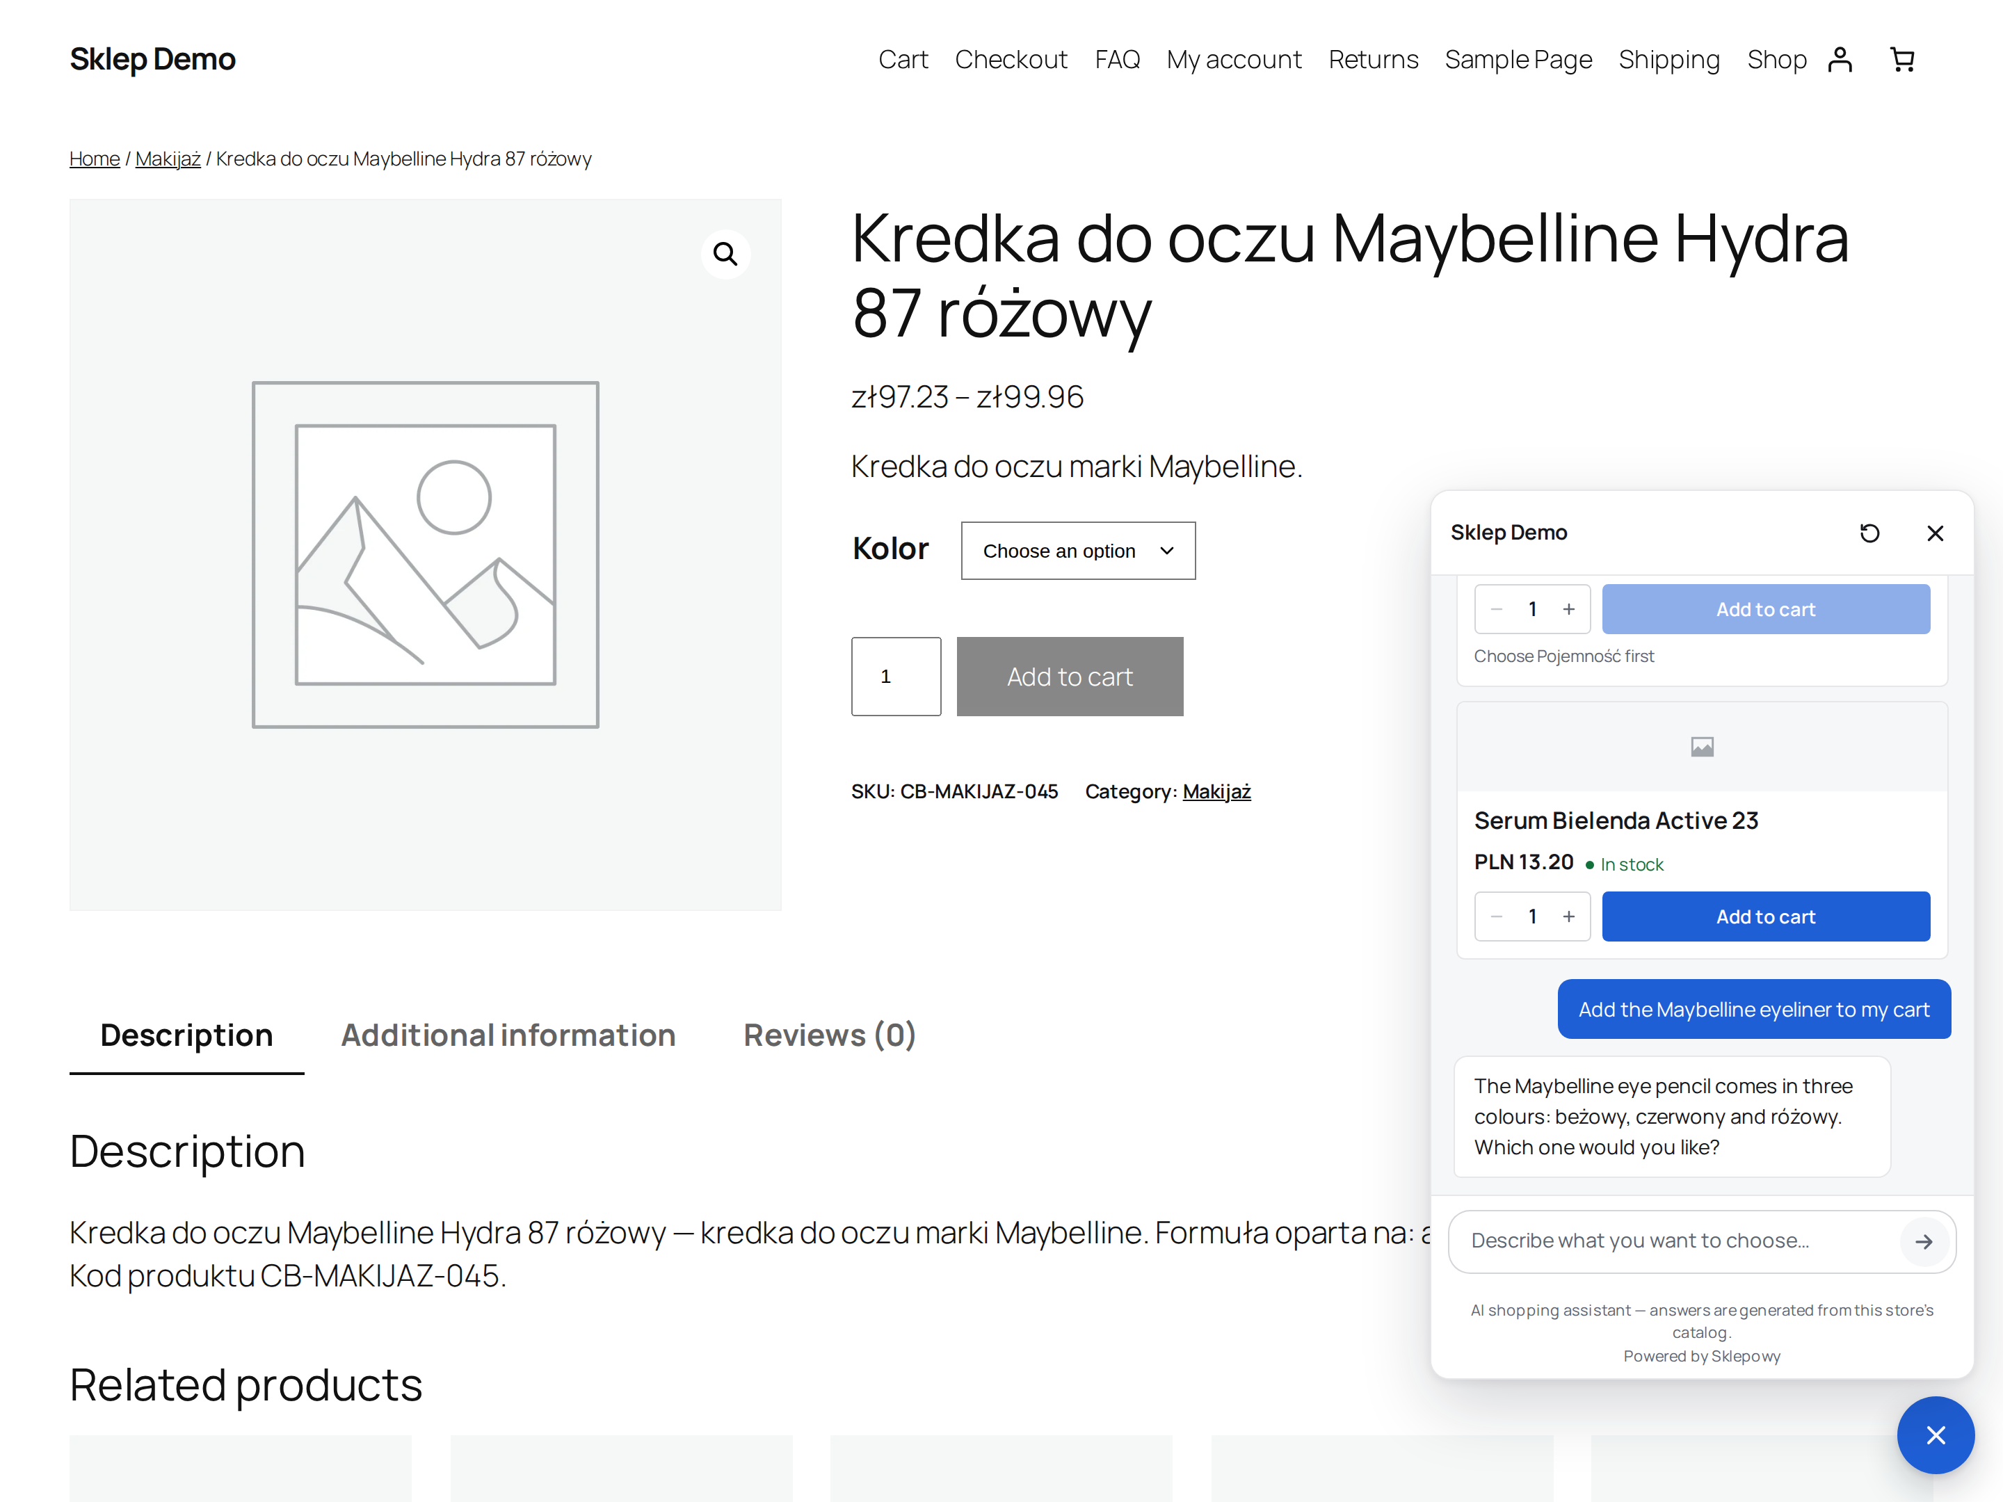Click the grey Add to cart button
The height and width of the screenshot is (1502, 2003).
(1070, 677)
